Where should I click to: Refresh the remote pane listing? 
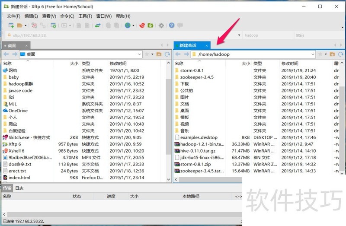coord(341,54)
